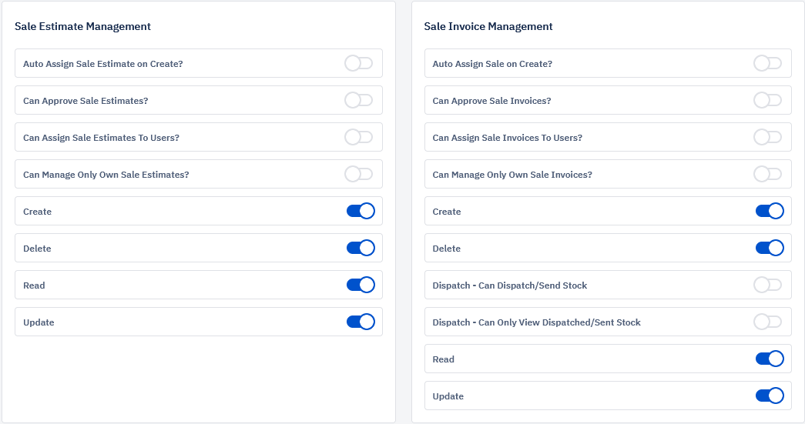
Task: Click the Sale Invoice Management heading
Action: point(488,27)
